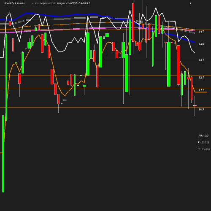The width and height of the screenshot is (211, 211).
Task: Select the 121 price axis label
Action: pos(201,77)
